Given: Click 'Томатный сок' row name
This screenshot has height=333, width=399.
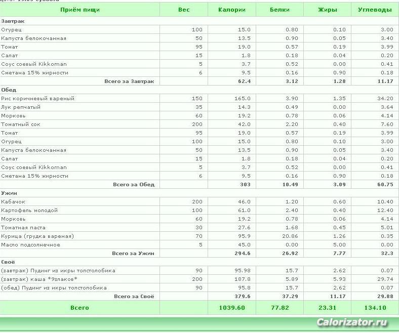Looking at the screenshot, I should 21,124.
